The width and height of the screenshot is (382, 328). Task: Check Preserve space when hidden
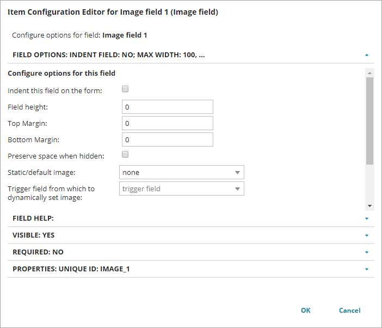click(x=125, y=155)
